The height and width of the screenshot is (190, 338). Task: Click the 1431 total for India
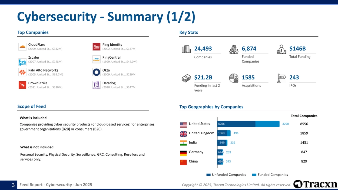coord(304,142)
